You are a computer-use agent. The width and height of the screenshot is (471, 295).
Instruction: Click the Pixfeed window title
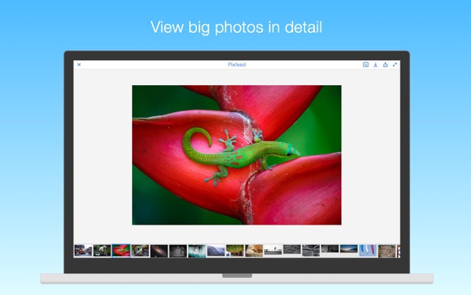pyautogui.click(x=237, y=65)
